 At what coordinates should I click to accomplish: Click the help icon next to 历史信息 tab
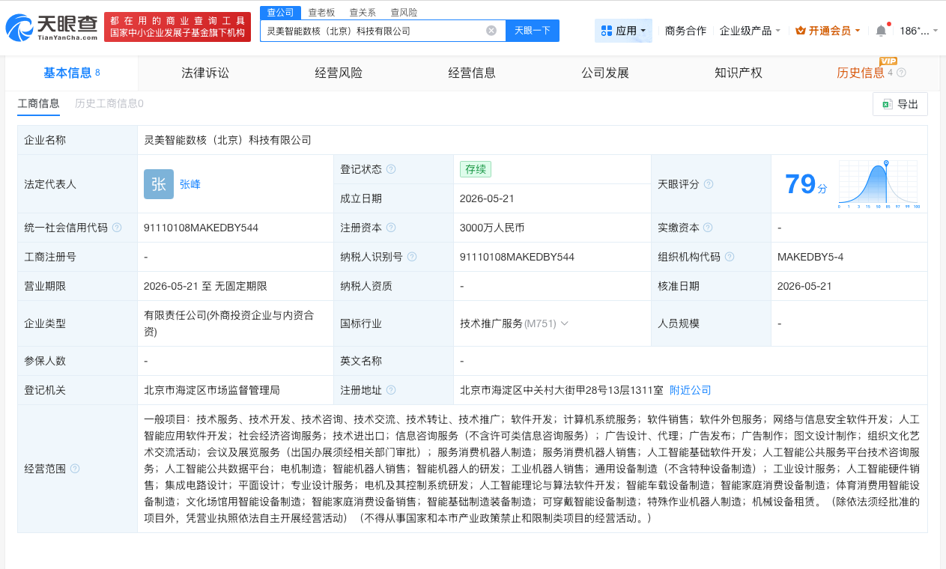coord(901,73)
